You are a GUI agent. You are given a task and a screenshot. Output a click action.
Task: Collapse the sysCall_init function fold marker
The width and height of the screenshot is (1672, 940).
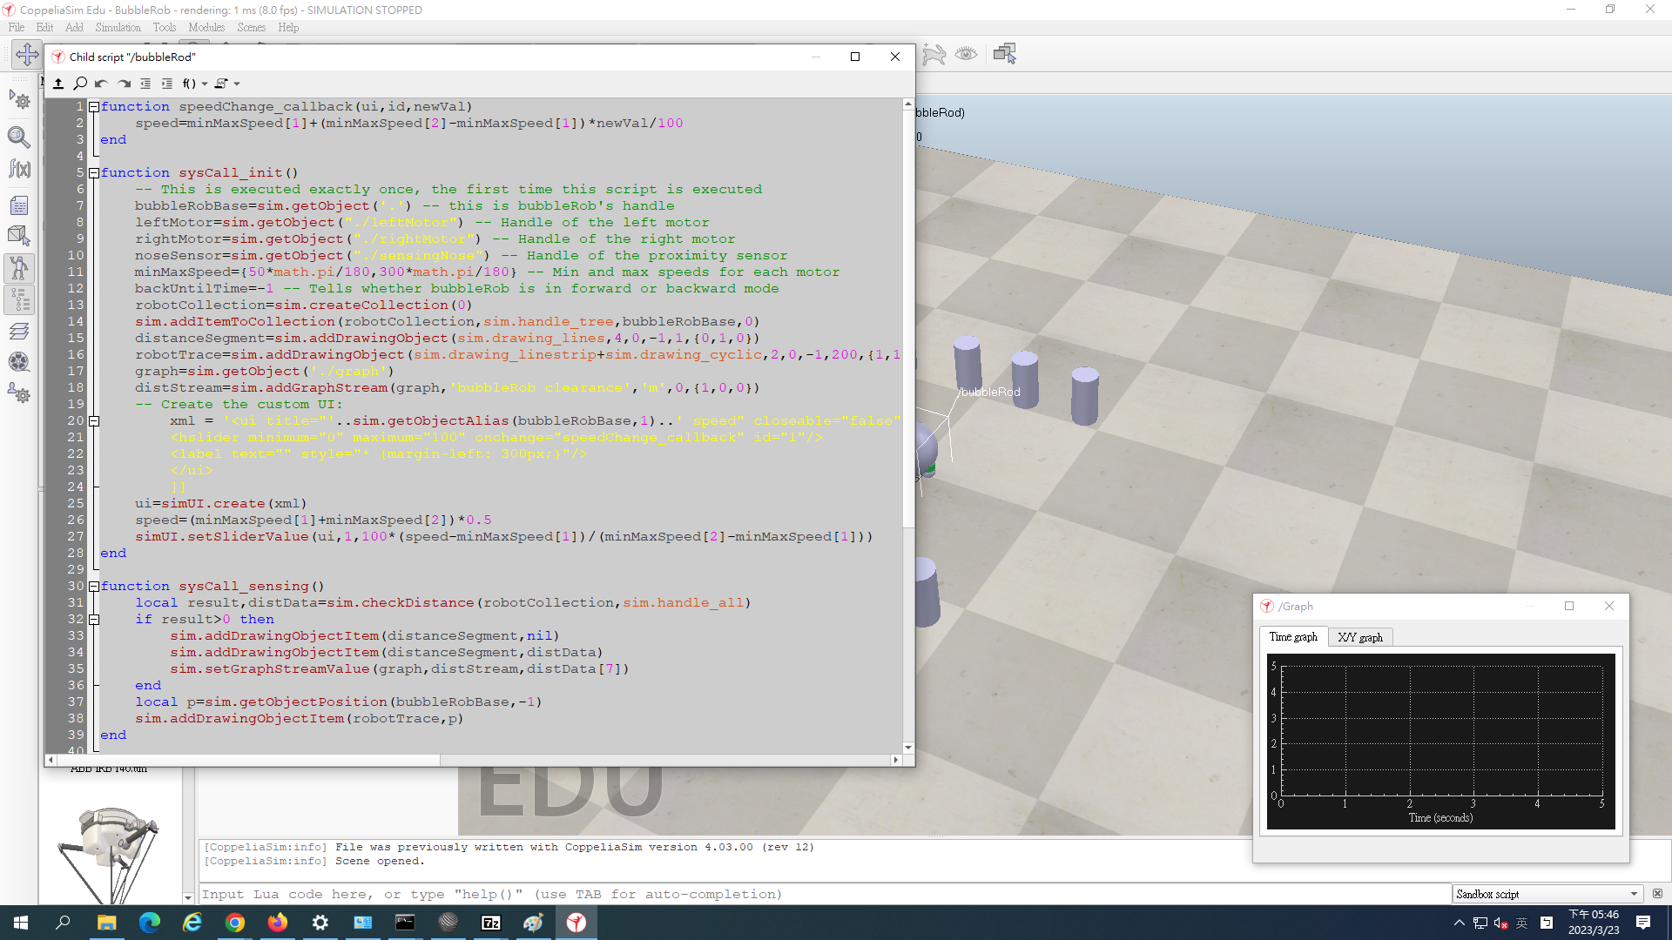(94, 173)
